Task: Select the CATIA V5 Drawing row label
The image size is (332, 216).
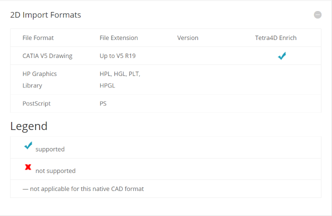Action: click(x=48, y=56)
